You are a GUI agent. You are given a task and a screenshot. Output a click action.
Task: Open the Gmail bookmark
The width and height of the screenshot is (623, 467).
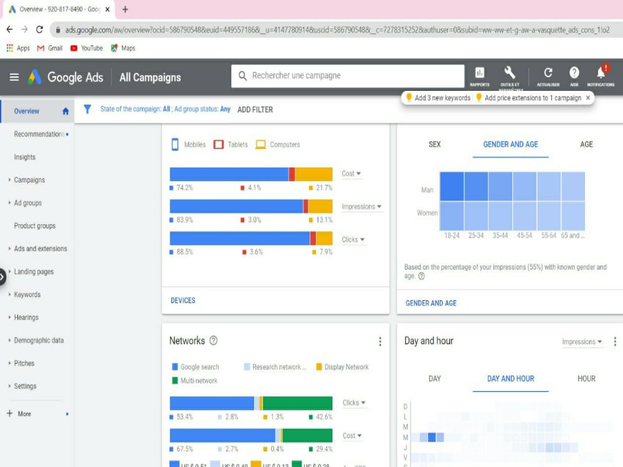50,48
